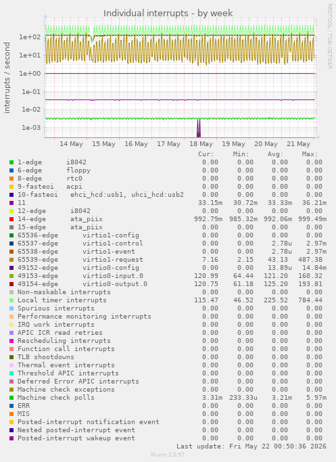
Task: Click the Max value 784.44 for Local timer interrupts
Action: click(x=312, y=300)
